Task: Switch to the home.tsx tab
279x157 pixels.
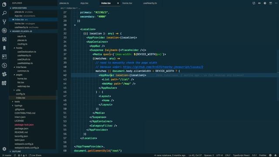Action: pos(127,3)
